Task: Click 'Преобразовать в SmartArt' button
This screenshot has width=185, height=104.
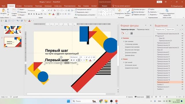Action: tap(86, 15)
